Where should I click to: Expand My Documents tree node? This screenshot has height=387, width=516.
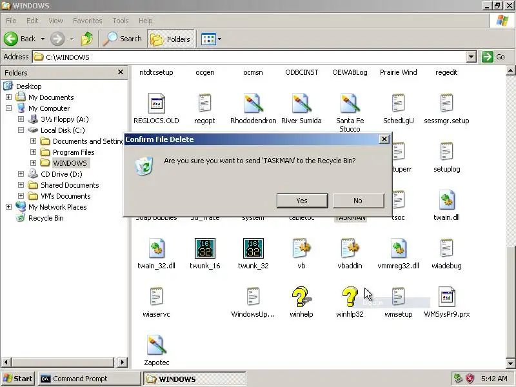click(x=8, y=97)
